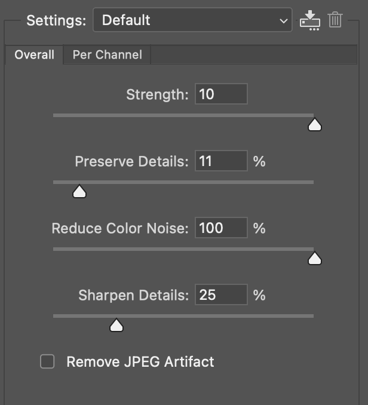Click the Reduce Color Noise label text
The height and width of the screenshot is (405, 368).
pyautogui.click(x=120, y=228)
